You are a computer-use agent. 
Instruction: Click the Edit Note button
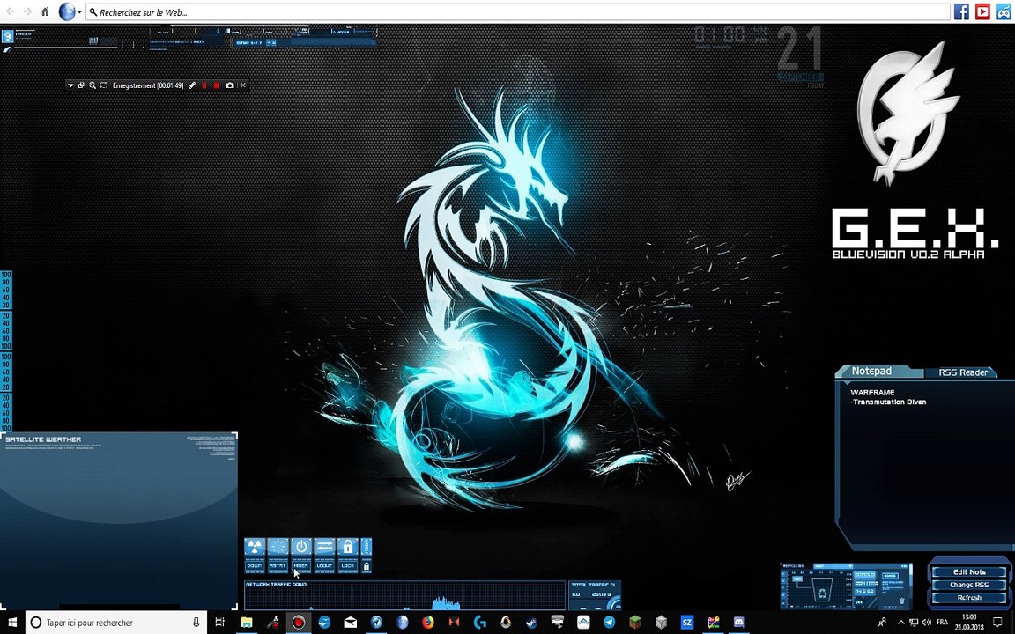[969, 571]
